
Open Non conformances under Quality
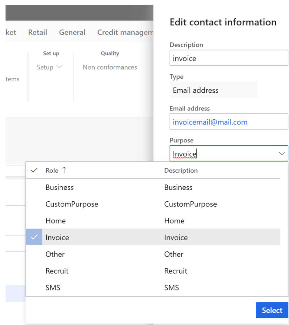[110, 67]
